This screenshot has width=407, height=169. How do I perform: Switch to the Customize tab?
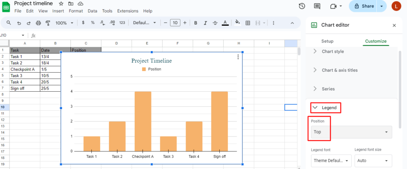coord(376,41)
